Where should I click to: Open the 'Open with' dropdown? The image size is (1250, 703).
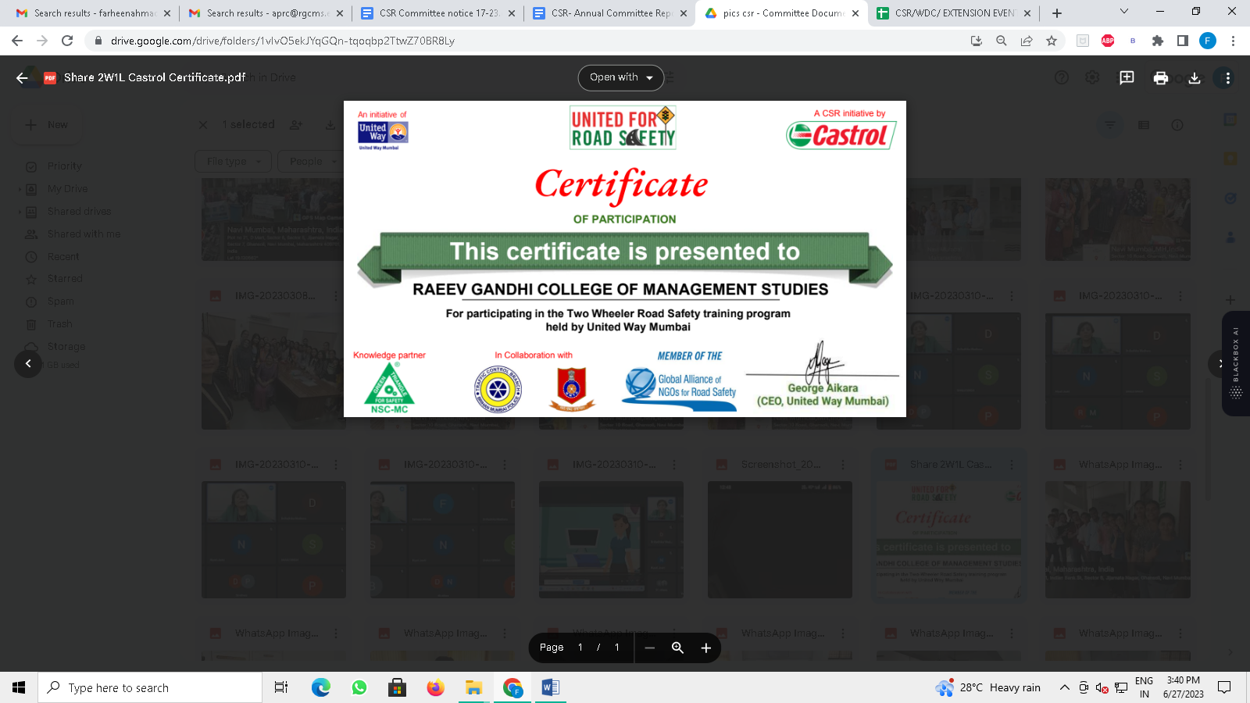click(621, 77)
